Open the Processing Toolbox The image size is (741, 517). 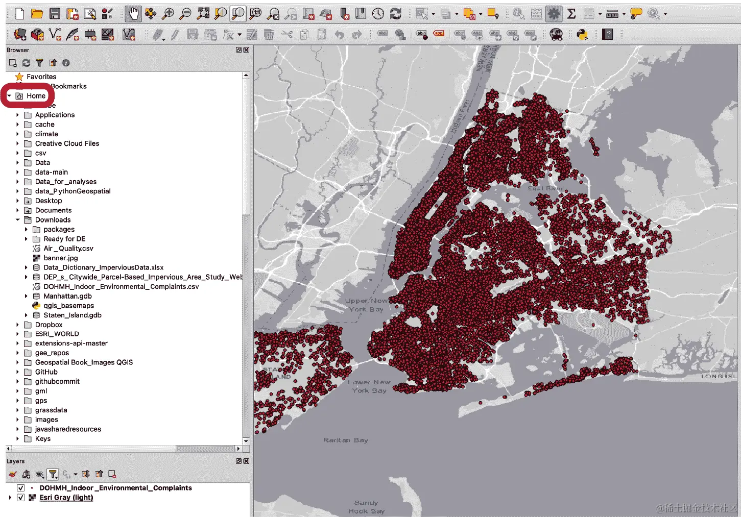click(x=554, y=14)
